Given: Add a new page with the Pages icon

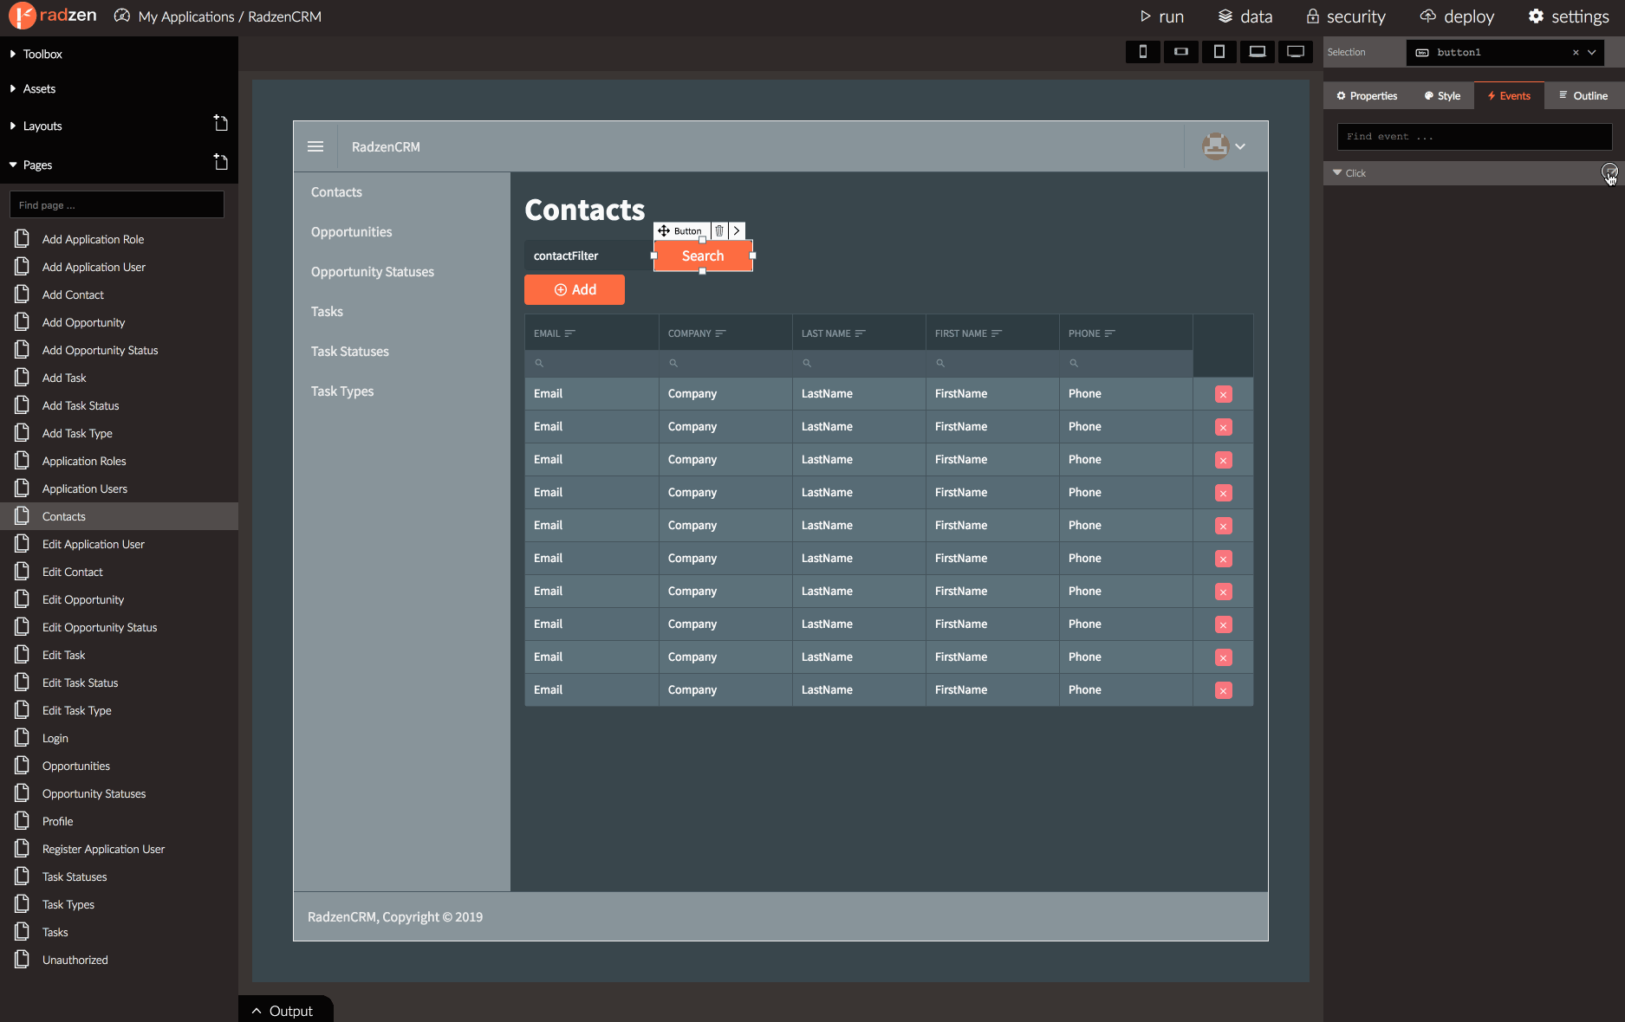Looking at the screenshot, I should [x=221, y=162].
